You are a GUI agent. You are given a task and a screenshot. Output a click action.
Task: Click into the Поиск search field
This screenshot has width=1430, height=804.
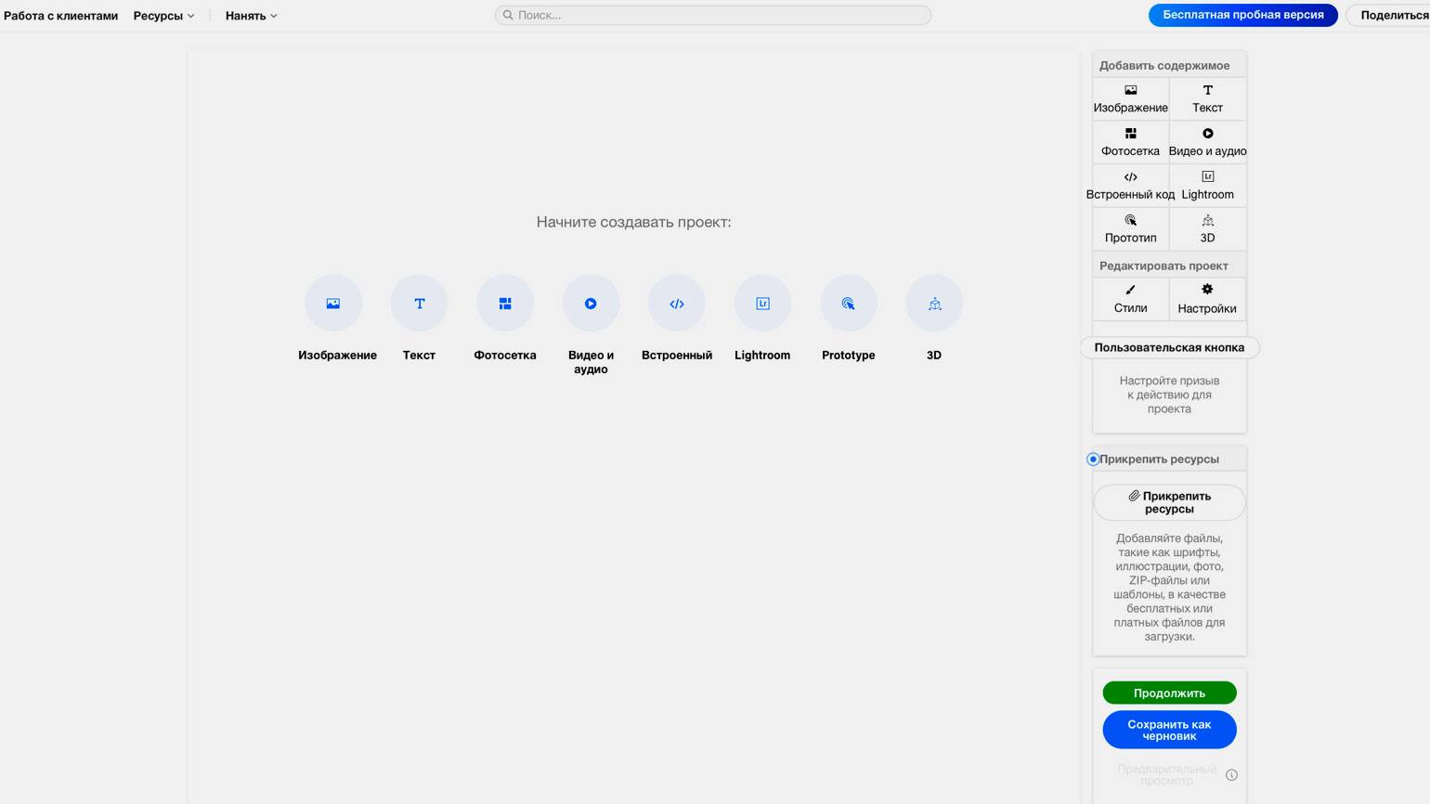tap(713, 15)
